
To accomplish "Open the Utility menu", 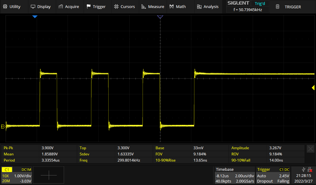I will pyautogui.click(x=12, y=6).
